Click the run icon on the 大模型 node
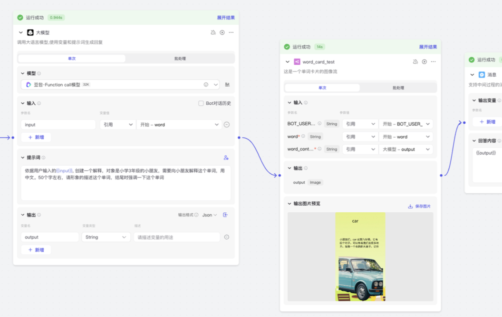 [x=222, y=33]
